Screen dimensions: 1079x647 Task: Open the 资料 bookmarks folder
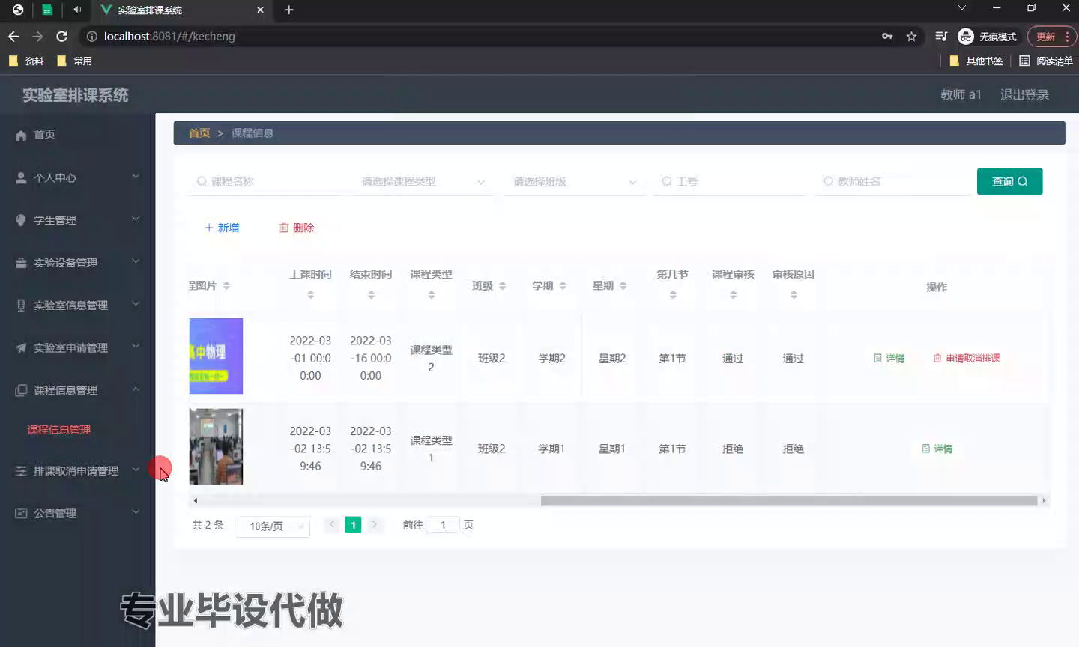pyautogui.click(x=26, y=61)
